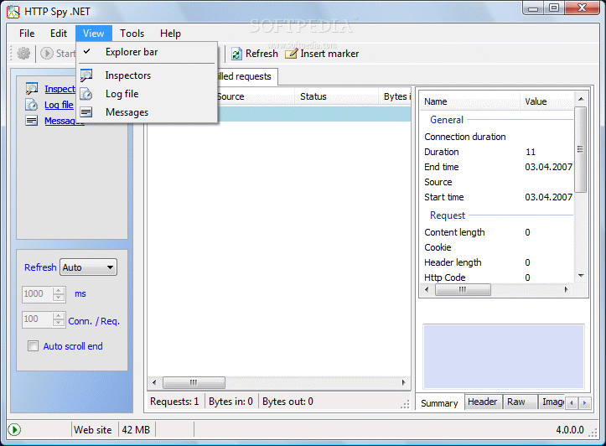Click the Refresh toolbar label
The width and height of the screenshot is (606, 446).
(262, 54)
